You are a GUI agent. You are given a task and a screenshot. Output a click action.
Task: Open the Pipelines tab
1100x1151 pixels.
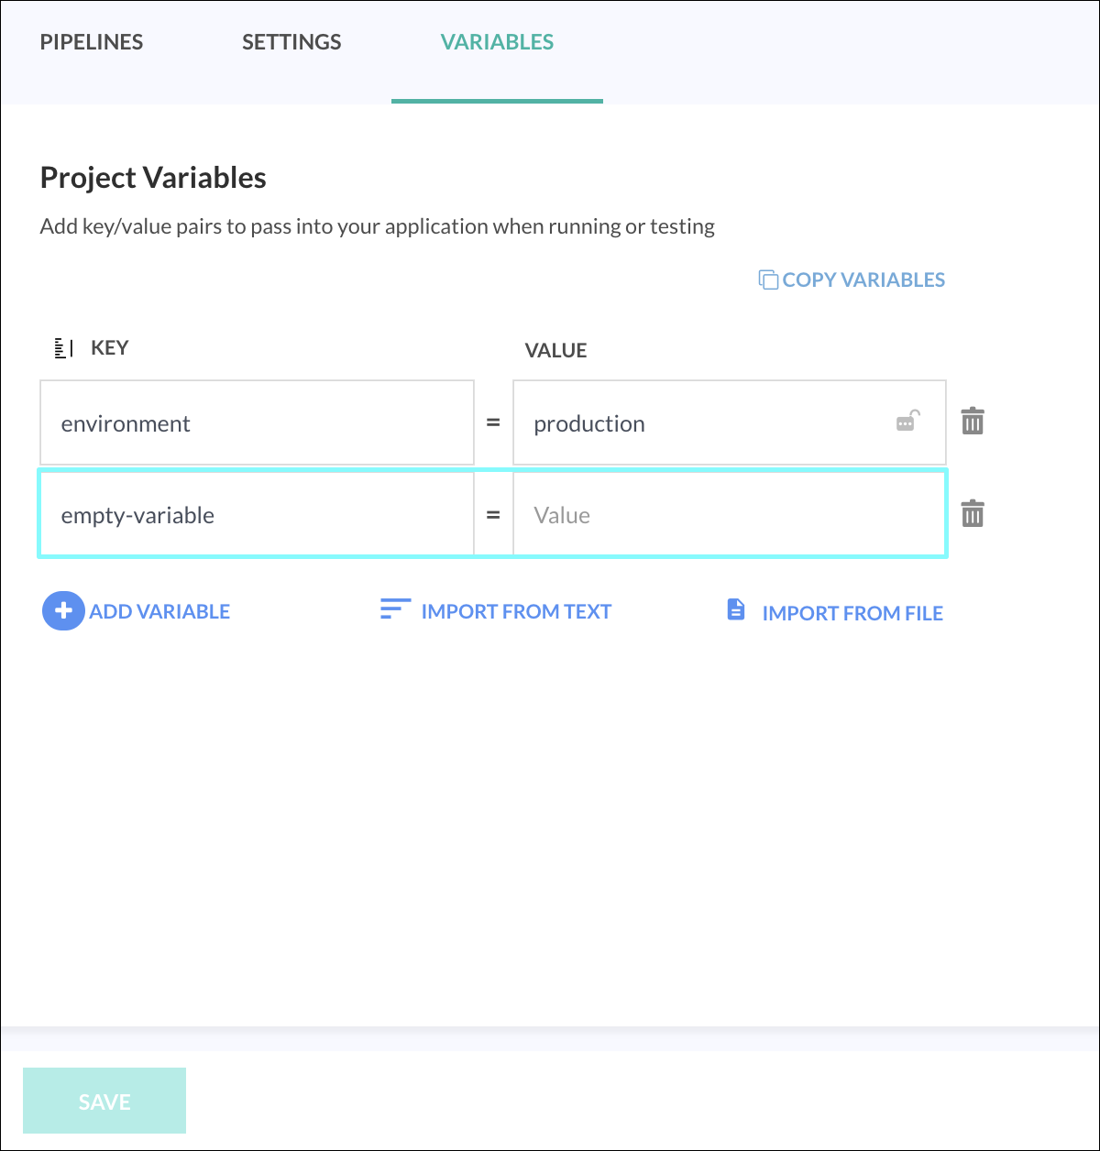point(92,42)
